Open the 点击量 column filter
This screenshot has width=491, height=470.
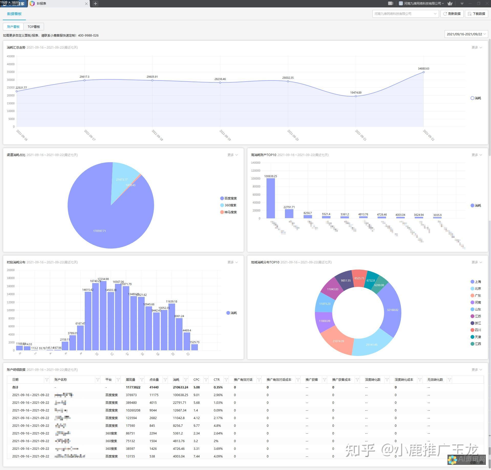click(165, 380)
